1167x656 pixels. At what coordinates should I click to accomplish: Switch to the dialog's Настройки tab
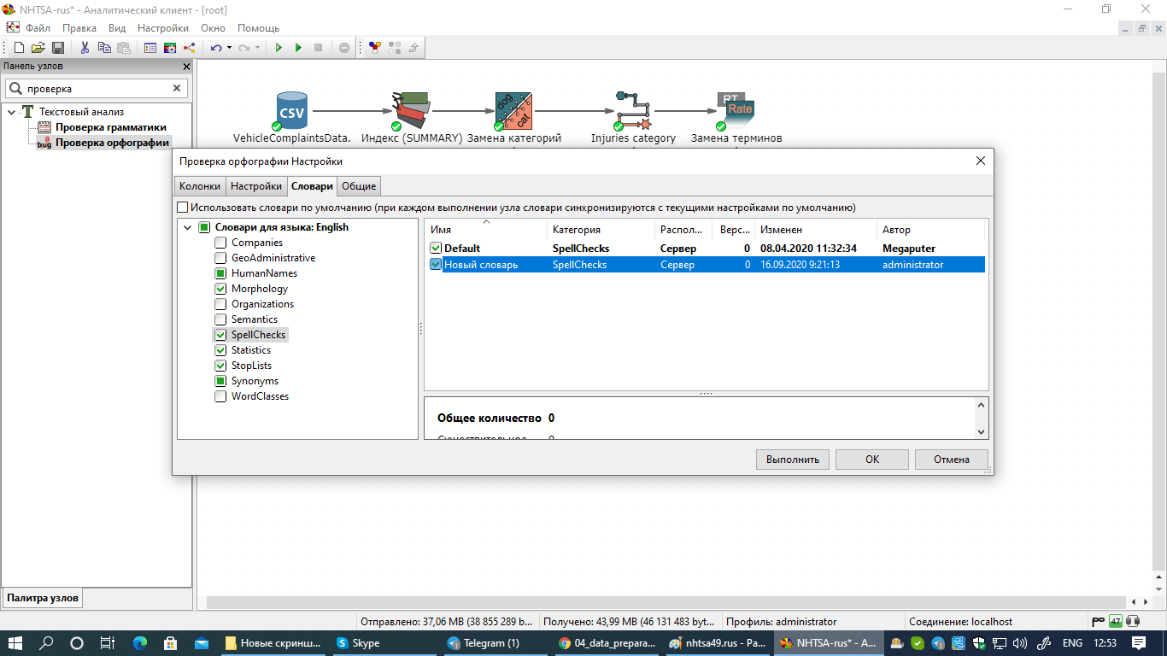coord(256,186)
